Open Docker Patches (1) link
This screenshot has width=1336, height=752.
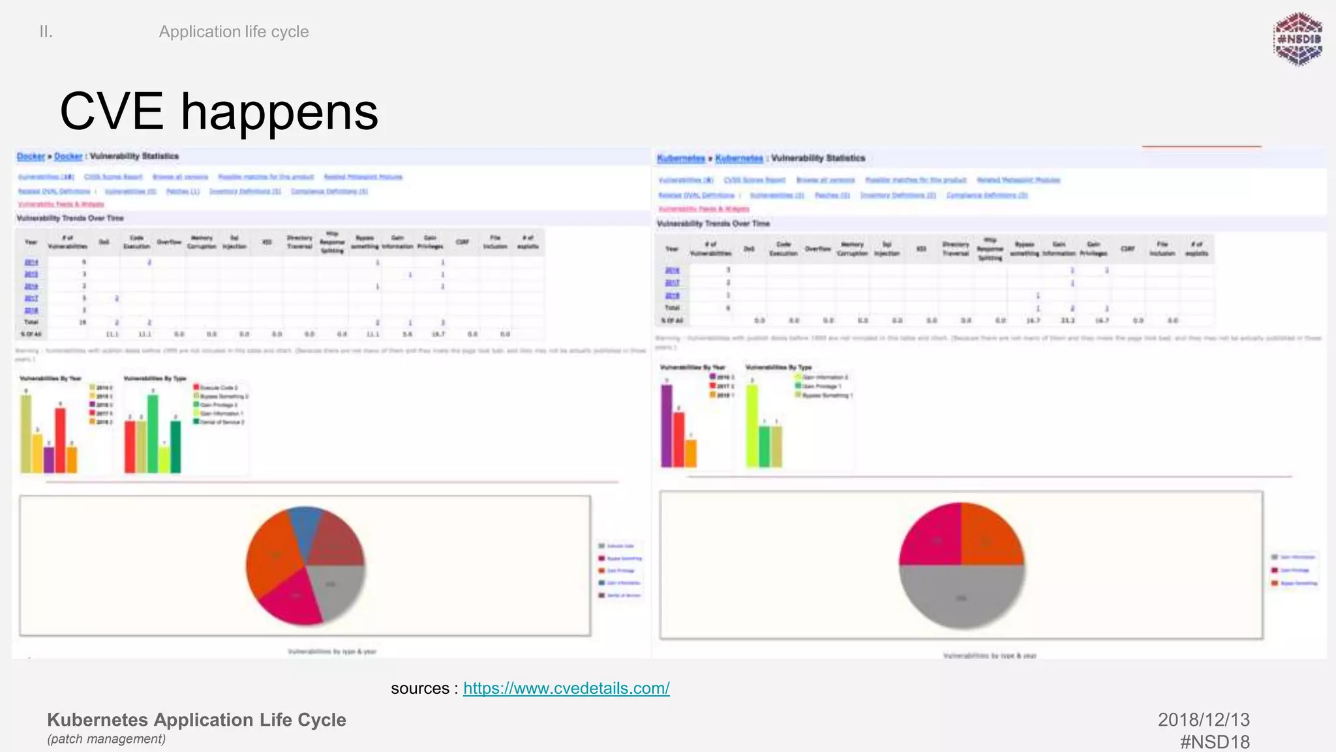(183, 191)
